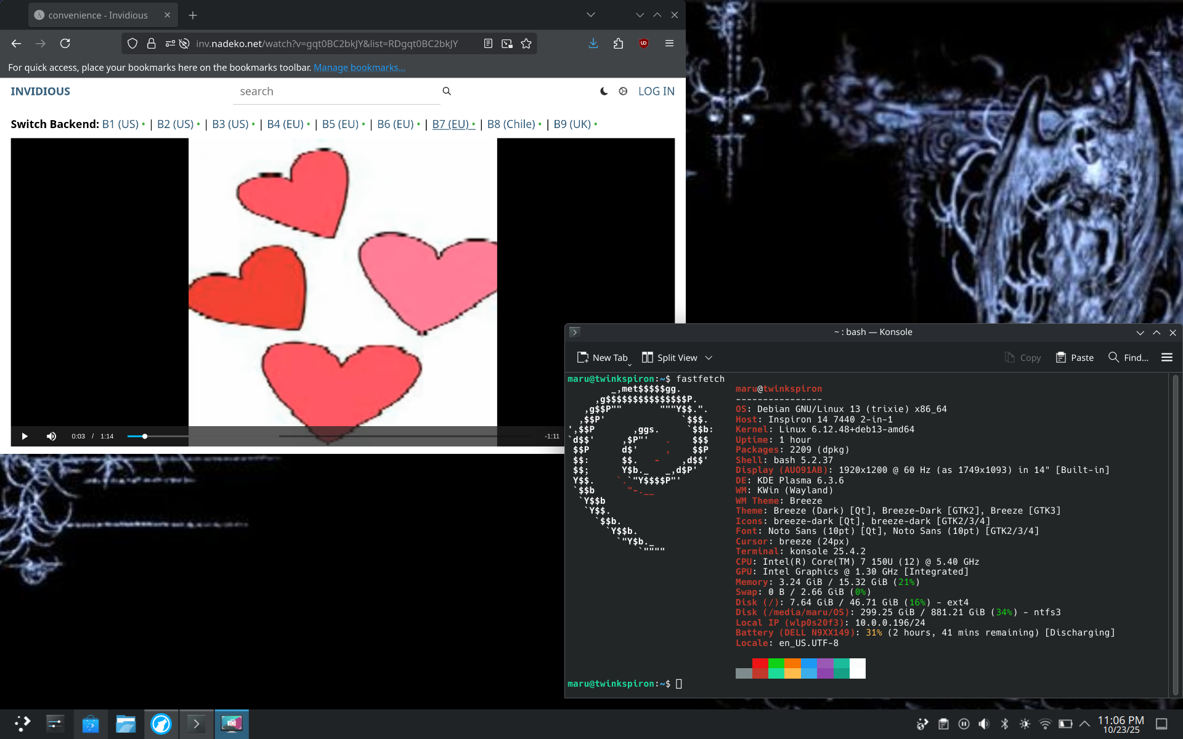Seek on the video progress bar

(x=329, y=437)
